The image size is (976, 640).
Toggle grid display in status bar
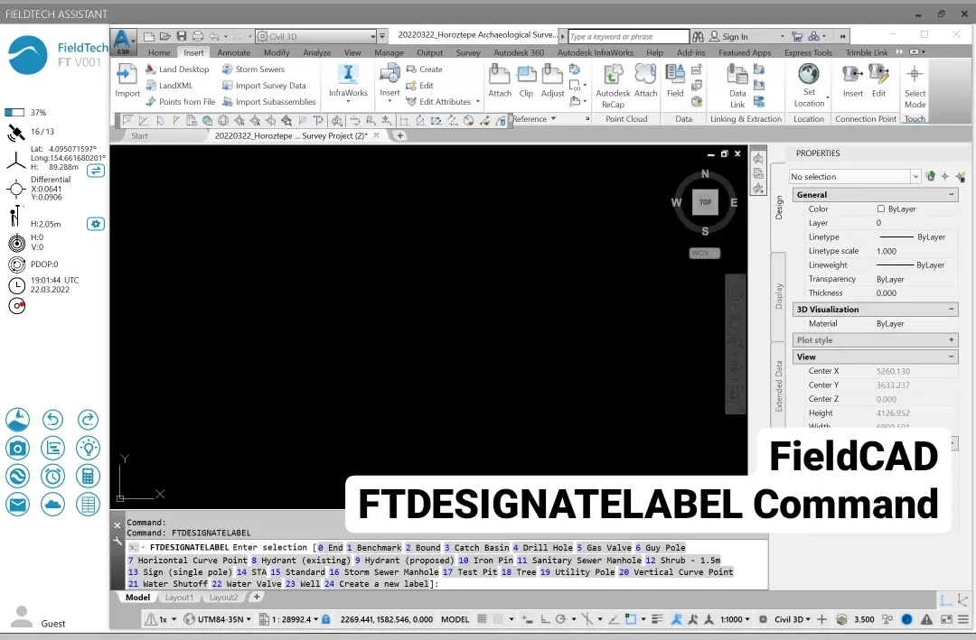[482, 619]
